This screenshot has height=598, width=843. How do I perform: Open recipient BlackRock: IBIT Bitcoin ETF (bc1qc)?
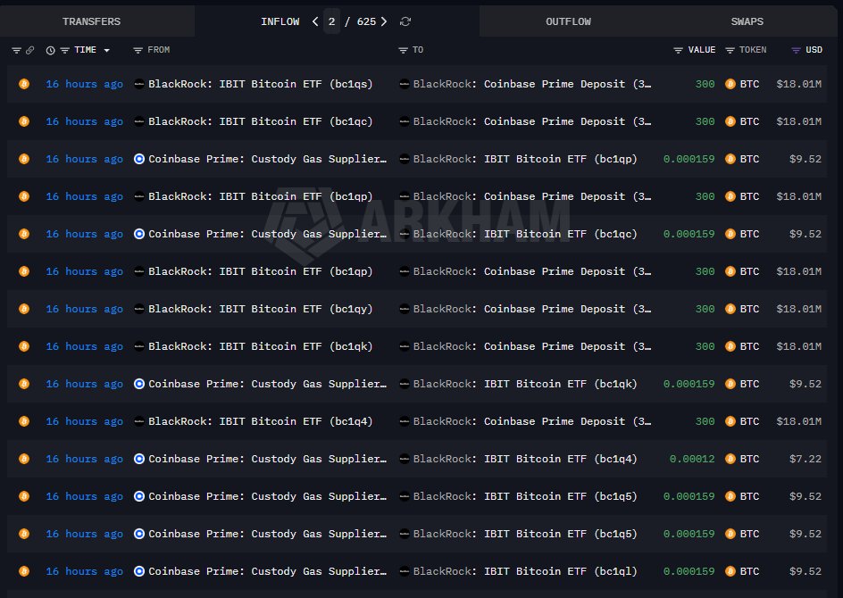pyautogui.click(x=525, y=234)
